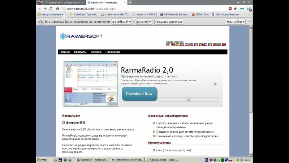Open the target language dropdown "русский"

(x=144, y=22)
